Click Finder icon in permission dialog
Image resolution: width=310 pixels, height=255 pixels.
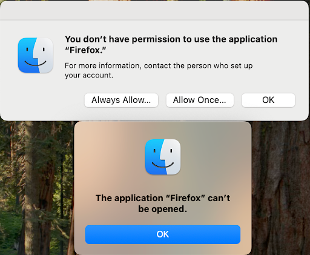point(36,55)
